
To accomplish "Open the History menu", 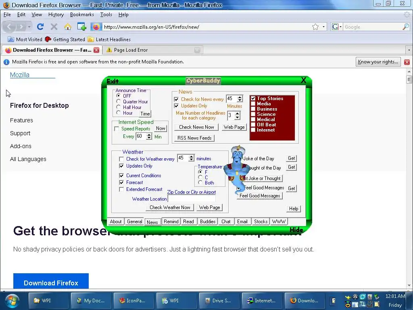I will 56,15.
